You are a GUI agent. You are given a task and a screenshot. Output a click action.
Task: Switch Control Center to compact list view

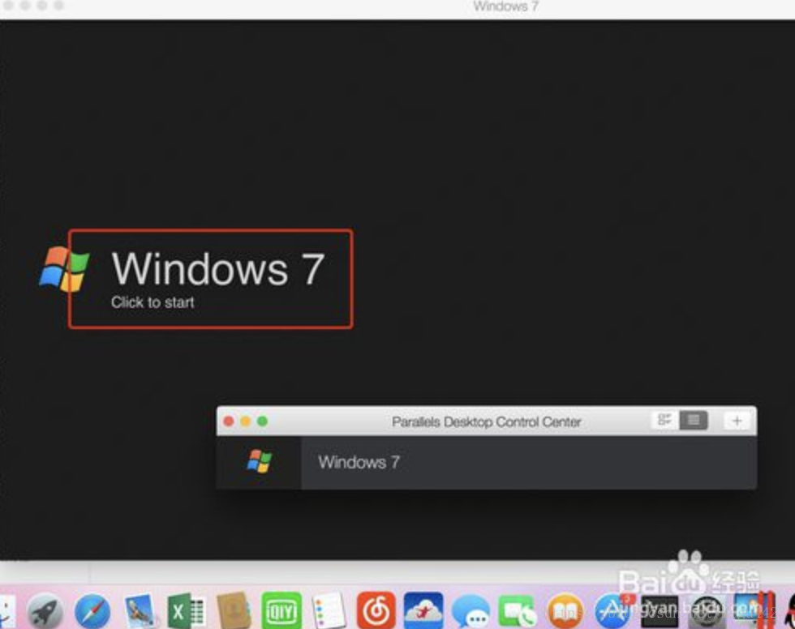click(x=693, y=421)
